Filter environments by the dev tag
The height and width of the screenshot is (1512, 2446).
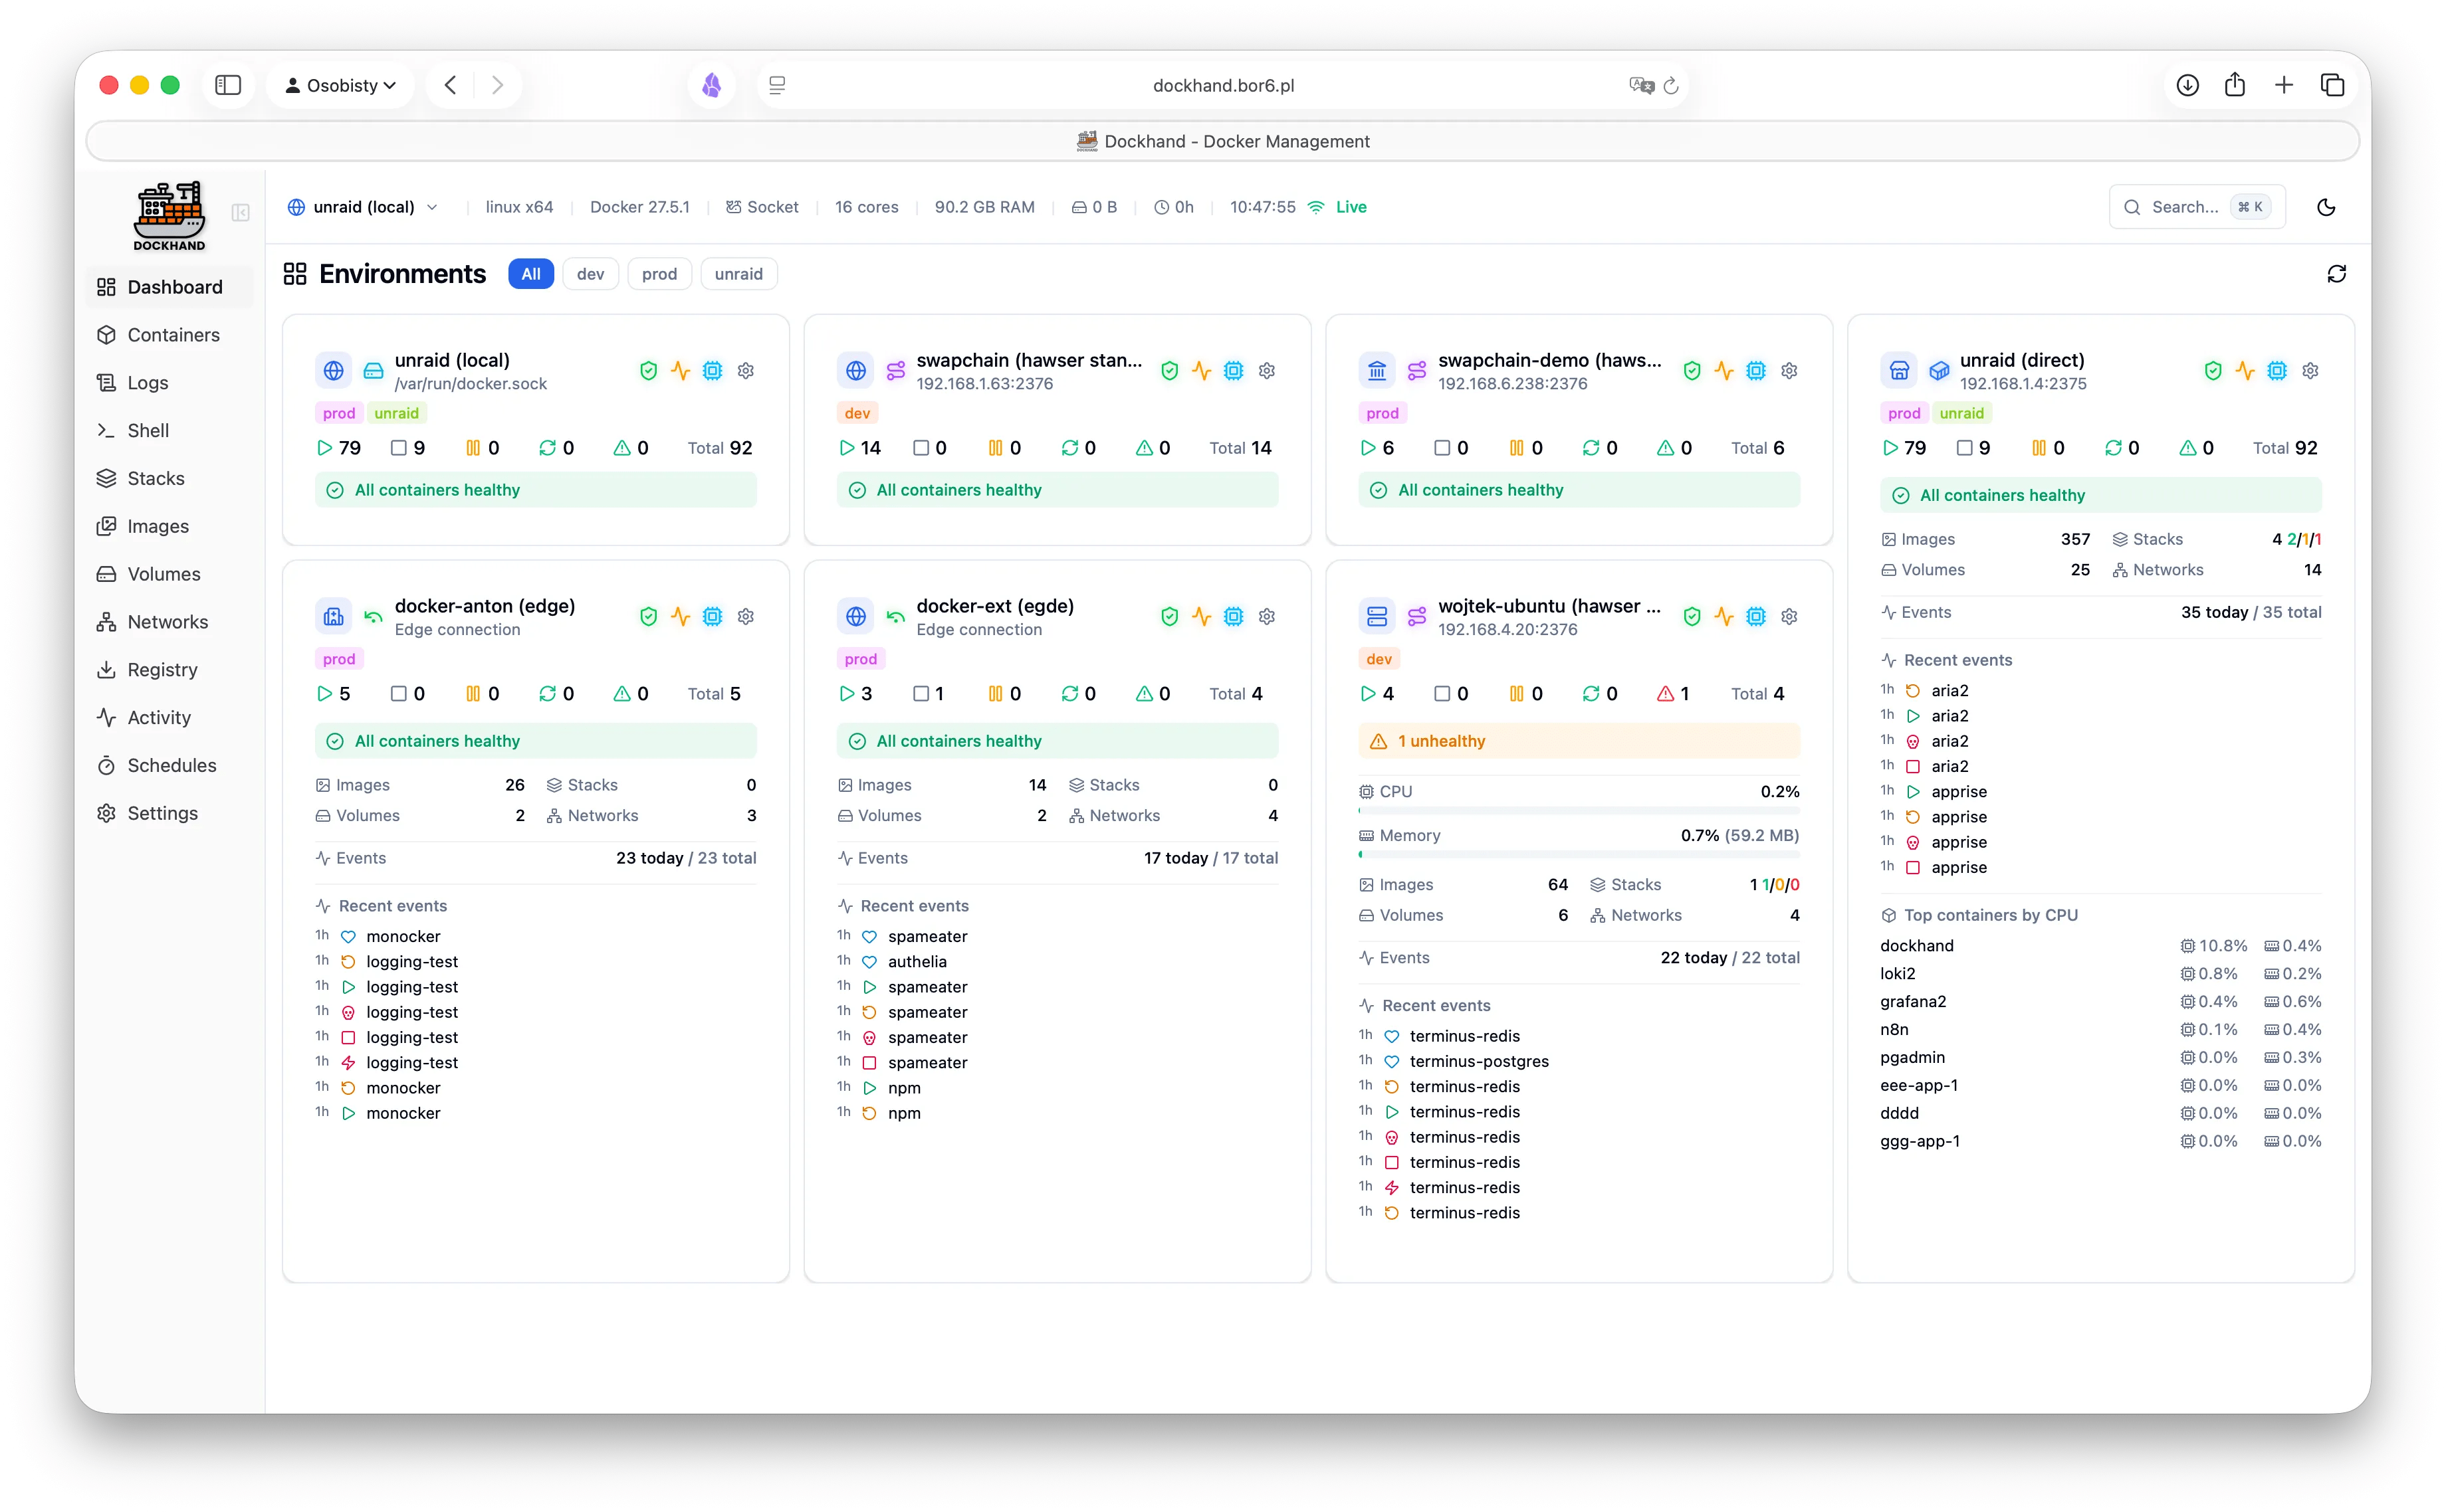coord(590,274)
